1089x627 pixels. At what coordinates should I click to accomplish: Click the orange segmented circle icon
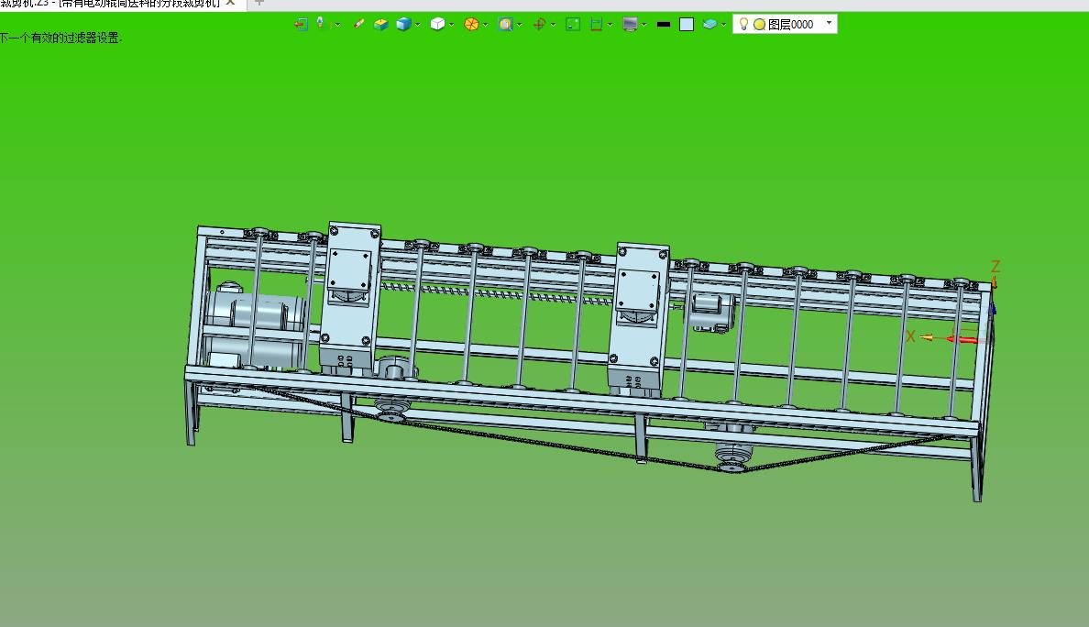(x=471, y=25)
